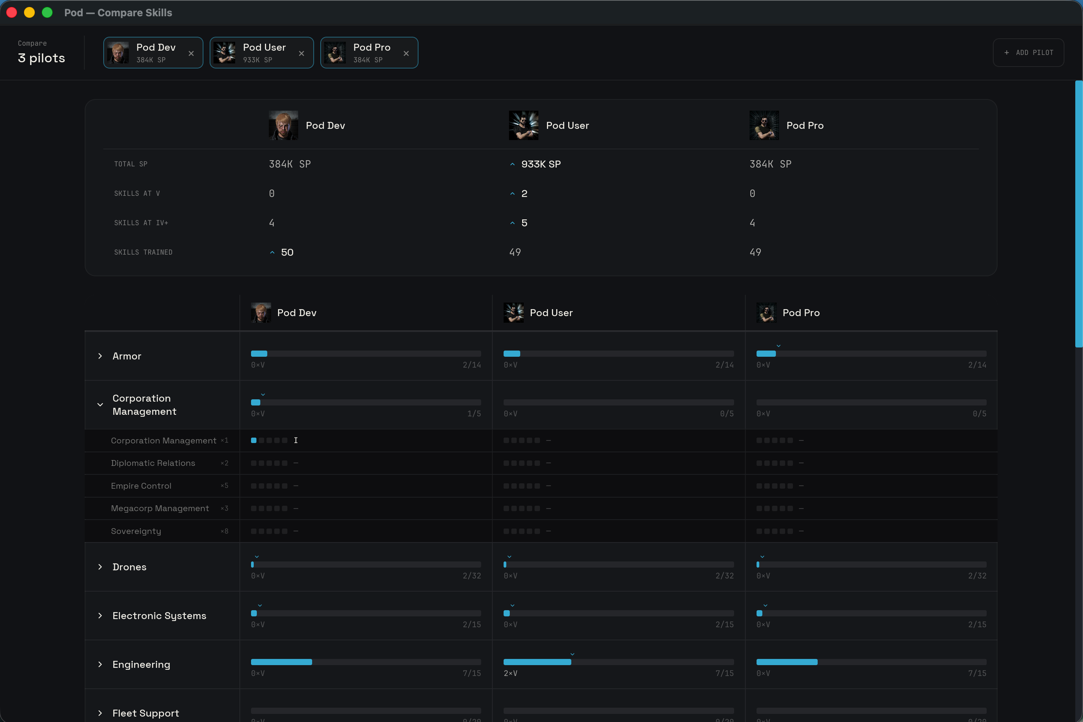This screenshot has height=722, width=1083.
Task: Select the Empire Control skill row
Action: [541, 486]
